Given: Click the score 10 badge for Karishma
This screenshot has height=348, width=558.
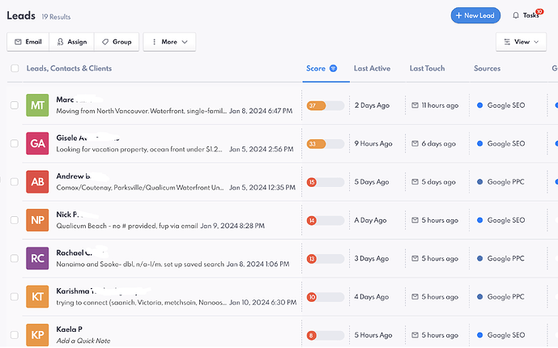Looking at the screenshot, I should pos(311,297).
